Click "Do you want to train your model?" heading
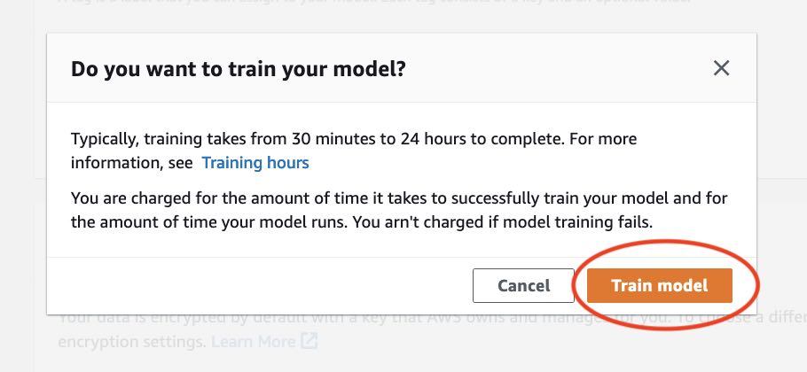This screenshot has width=807, height=372. tap(239, 69)
